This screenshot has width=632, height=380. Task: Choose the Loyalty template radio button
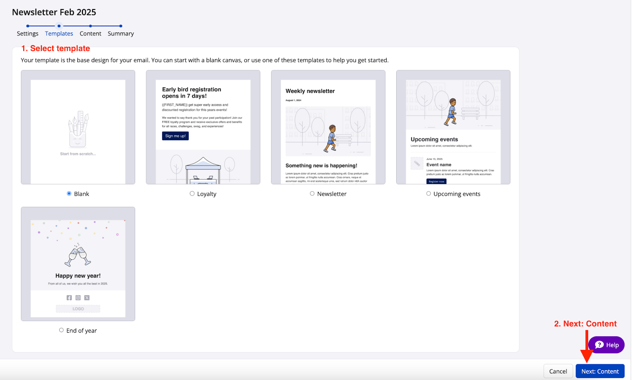point(192,194)
